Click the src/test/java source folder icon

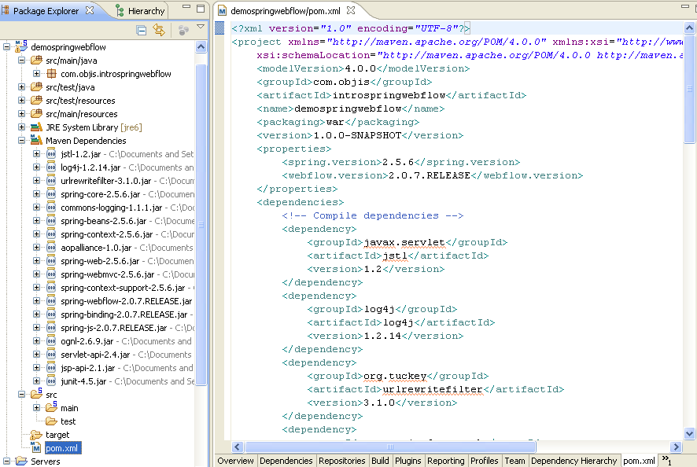click(x=36, y=87)
